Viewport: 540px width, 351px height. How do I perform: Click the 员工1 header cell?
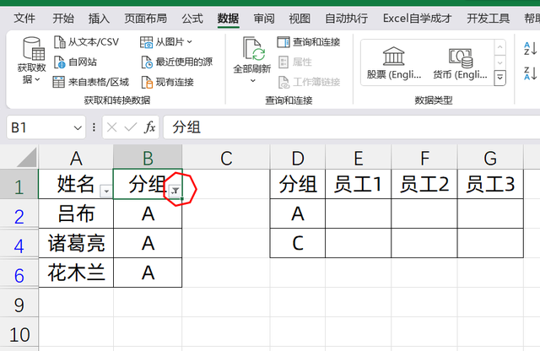(x=358, y=184)
